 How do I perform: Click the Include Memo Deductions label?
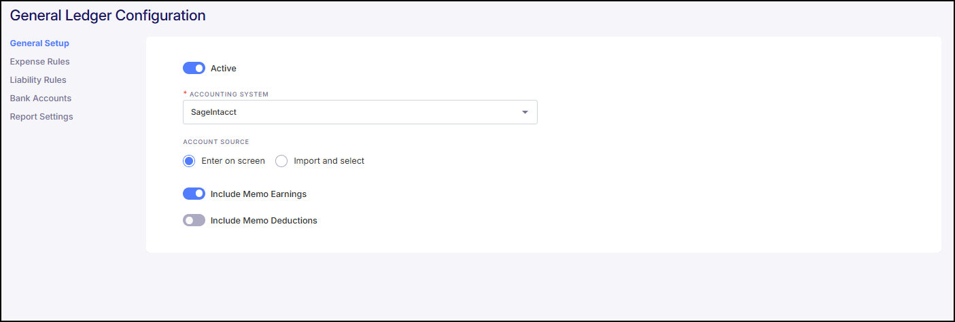pyautogui.click(x=264, y=221)
